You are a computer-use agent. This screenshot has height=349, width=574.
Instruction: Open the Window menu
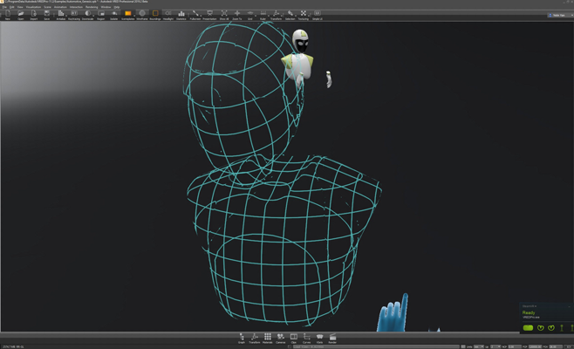point(106,7)
